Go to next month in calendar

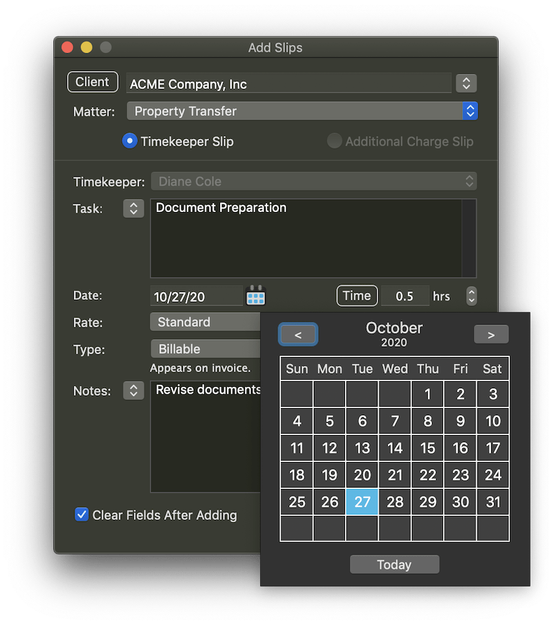491,334
